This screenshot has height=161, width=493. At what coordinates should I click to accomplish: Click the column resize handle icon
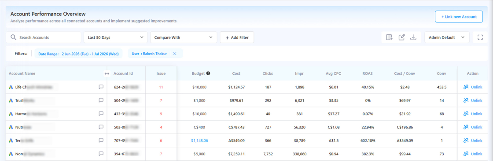click(x=107, y=73)
